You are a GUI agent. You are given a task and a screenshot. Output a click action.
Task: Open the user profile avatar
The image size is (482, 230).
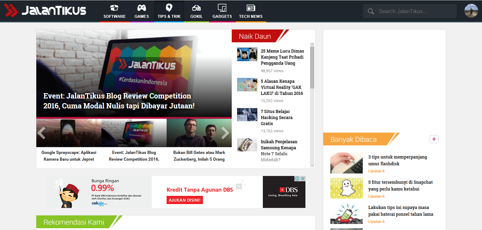point(471,11)
